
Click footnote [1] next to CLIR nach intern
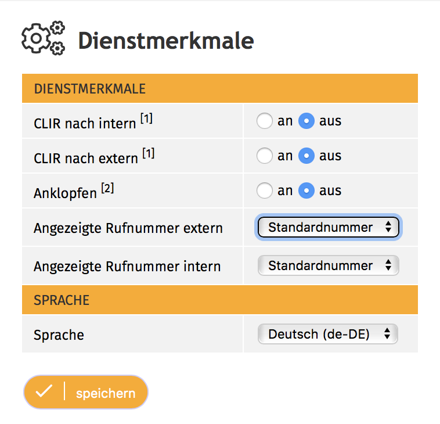146,119
